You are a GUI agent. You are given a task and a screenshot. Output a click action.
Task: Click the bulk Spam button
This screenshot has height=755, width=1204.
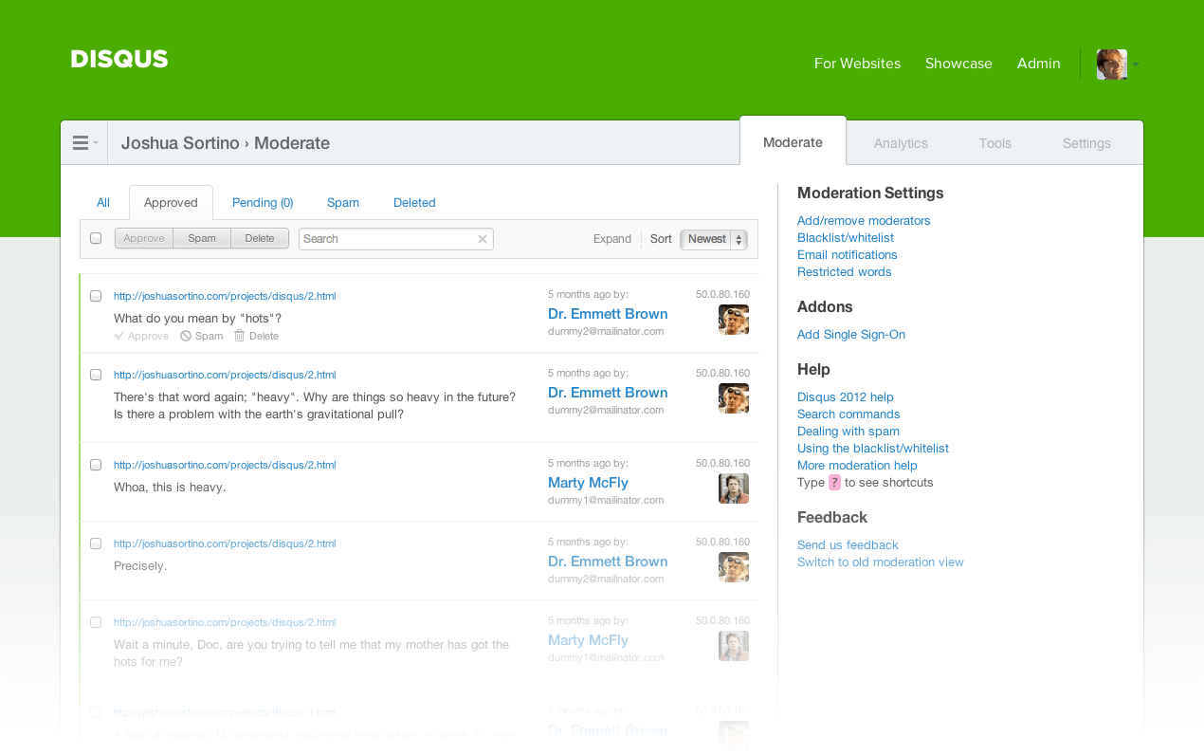(202, 238)
